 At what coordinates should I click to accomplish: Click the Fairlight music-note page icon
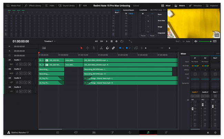point(148,132)
